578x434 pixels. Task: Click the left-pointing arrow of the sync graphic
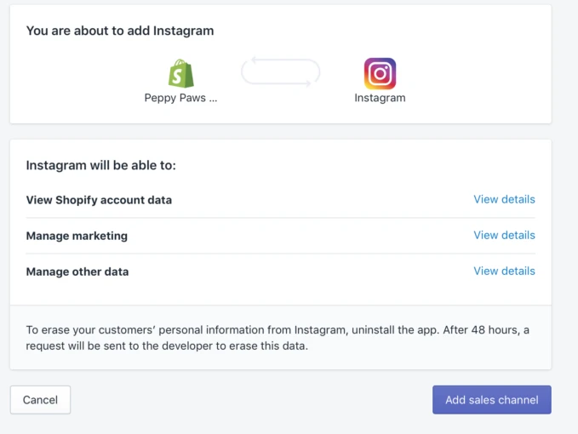[x=254, y=60]
